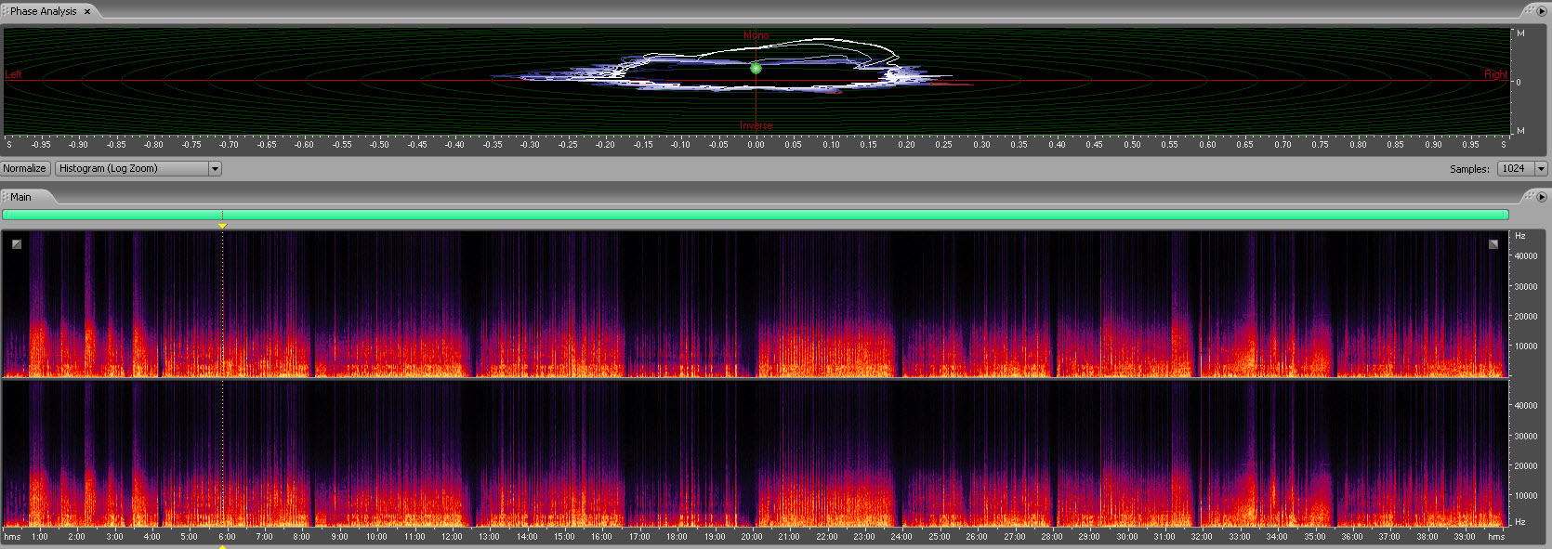Screen dimensions: 1552x549
Task: Click the Phase Analysis panel grip handle
Action: click(5, 11)
